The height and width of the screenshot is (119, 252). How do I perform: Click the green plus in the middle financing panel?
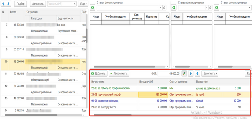pos(174,8)
